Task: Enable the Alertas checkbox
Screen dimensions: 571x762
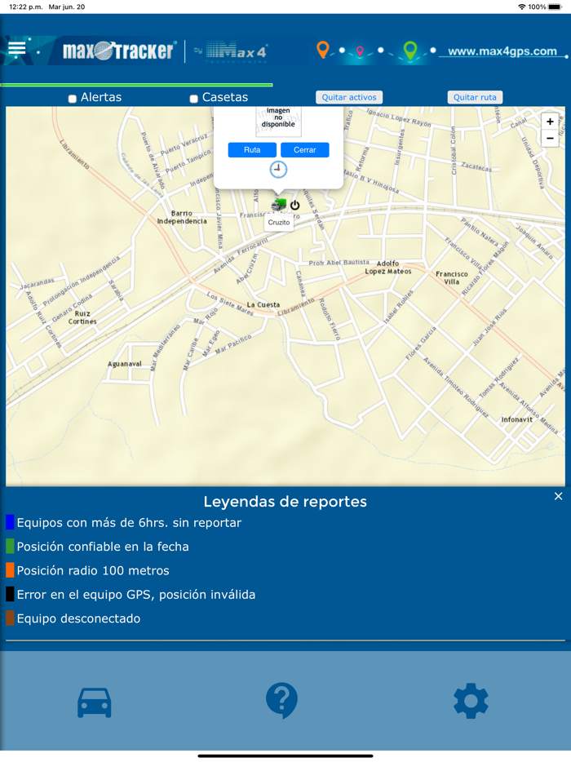Action: pos(73,99)
